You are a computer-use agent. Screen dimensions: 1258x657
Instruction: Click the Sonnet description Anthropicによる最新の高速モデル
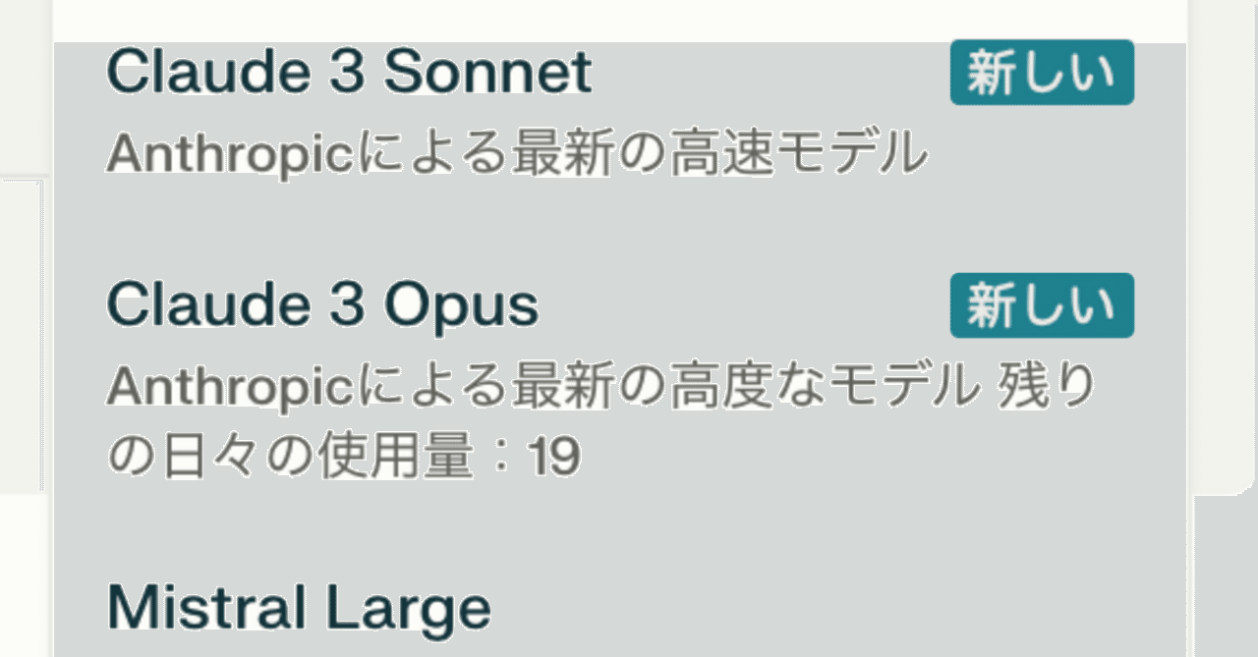517,153
